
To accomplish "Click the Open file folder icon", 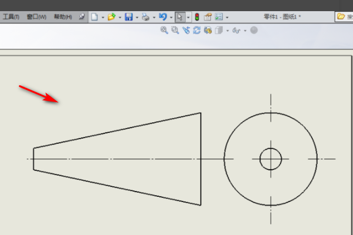I will point(111,17).
